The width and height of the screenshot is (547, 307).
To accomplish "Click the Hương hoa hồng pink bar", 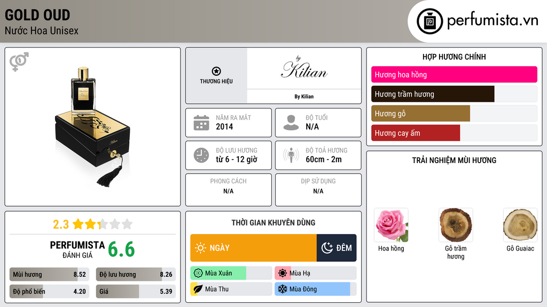I will 454,75.
